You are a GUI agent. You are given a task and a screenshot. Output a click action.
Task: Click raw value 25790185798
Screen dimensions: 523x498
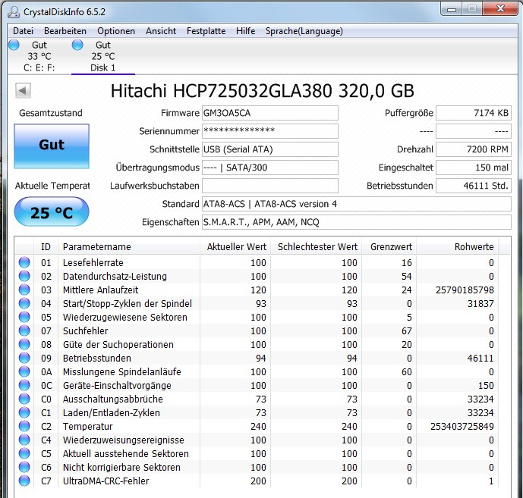(x=465, y=290)
